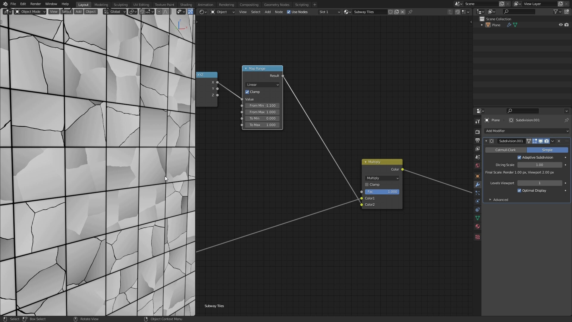Open the outliner filter options
Image resolution: width=572 pixels, height=322 pixels.
[x=557, y=12]
